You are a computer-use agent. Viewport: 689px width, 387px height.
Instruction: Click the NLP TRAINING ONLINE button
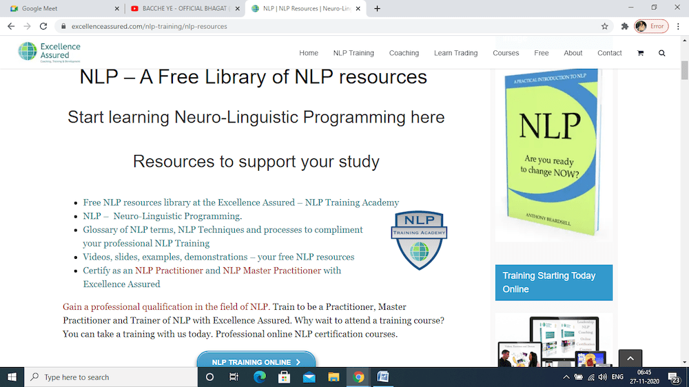pyautogui.click(x=256, y=361)
